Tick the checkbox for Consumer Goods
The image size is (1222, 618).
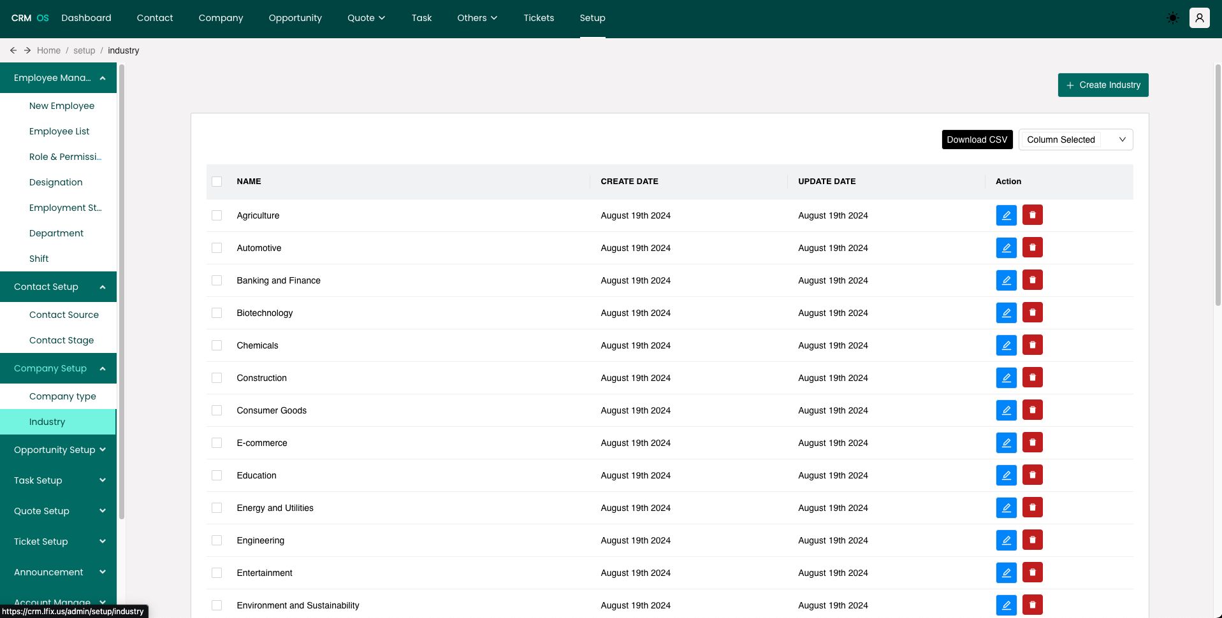pyautogui.click(x=217, y=410)
